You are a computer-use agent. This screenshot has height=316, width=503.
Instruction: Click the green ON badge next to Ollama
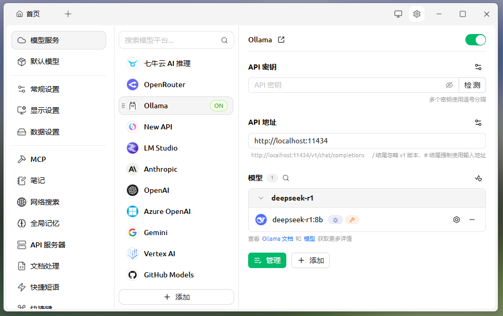(x=219, y=106)
